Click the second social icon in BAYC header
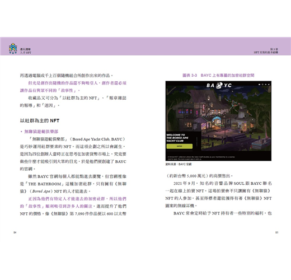 coord(262,85)
